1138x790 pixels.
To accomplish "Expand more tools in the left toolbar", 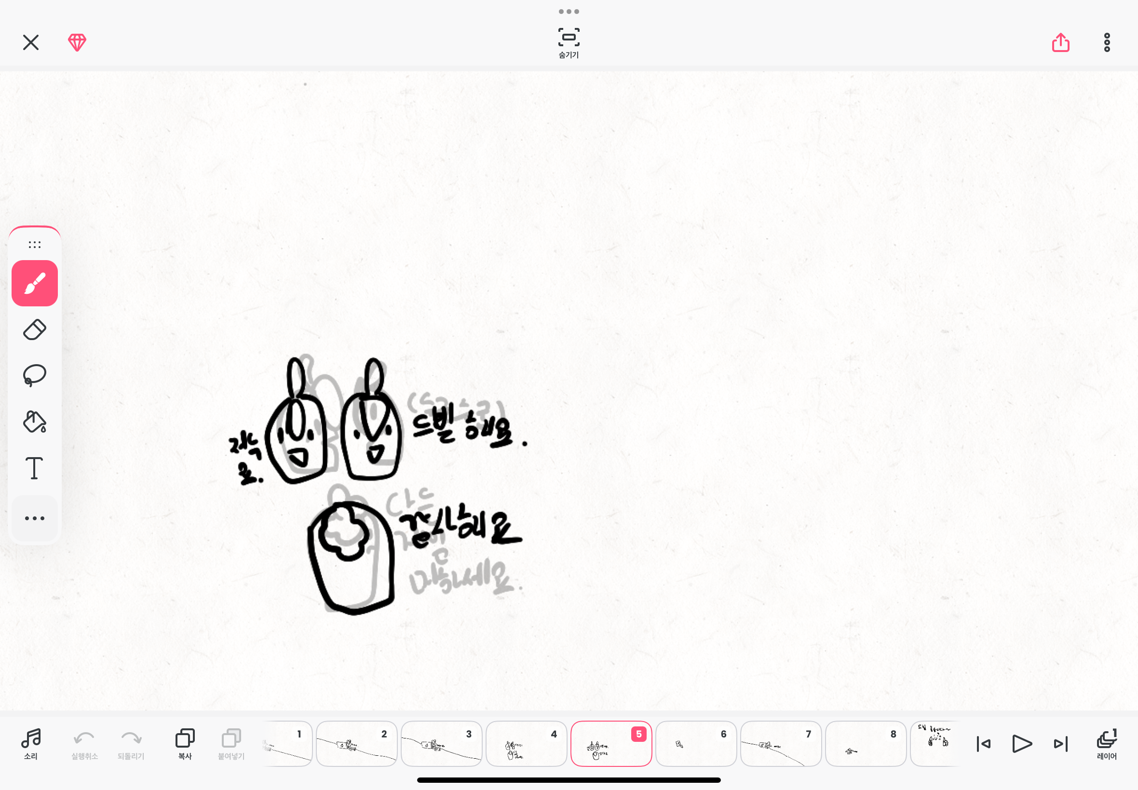I will click(x=35, y=518).
